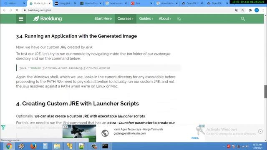Open the Baeldung hamburger menu
267x150 pixels.
coord(21,19)
